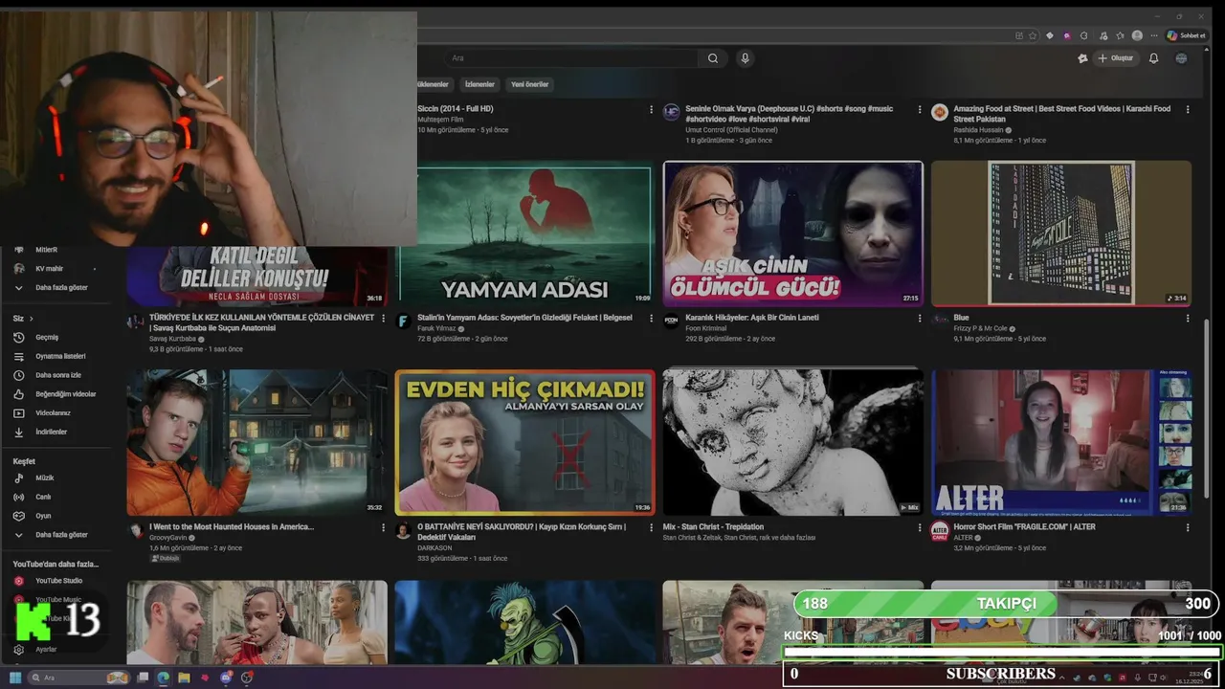This screenshot has width=1225, height=689.
Task: Select the İzlenenler filter chip
Action: [479, 84]
